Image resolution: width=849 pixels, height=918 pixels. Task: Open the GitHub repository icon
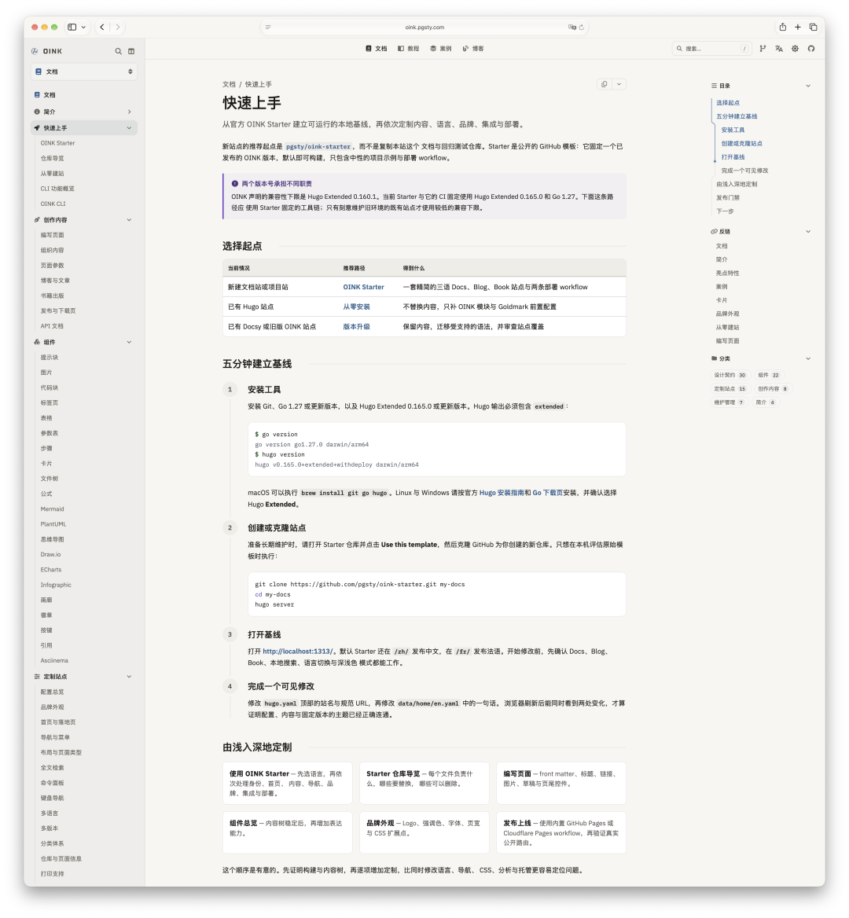811,49
